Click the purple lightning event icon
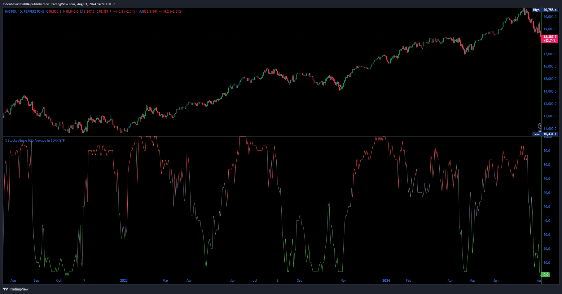This screenshot has width=562, height=294. (540, 126)
